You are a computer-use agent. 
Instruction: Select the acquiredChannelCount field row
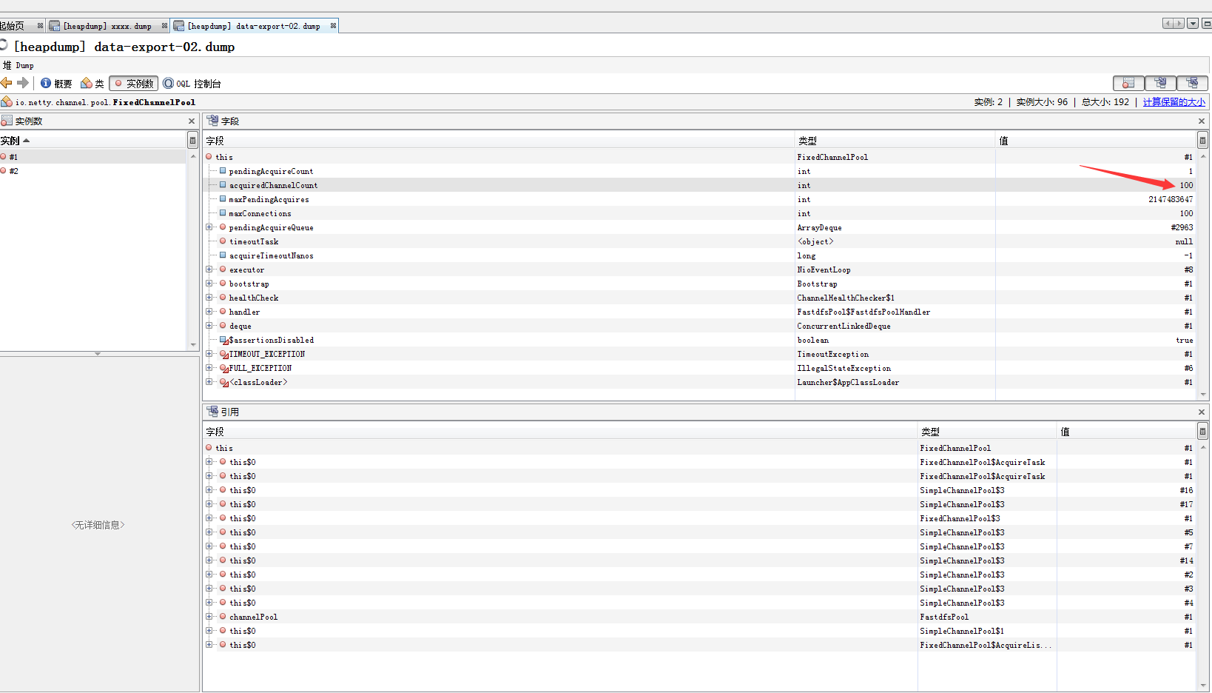(x=699, y=185)
